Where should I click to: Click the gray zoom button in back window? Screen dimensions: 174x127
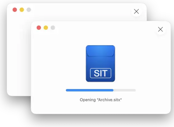click(x=29, y=10)
